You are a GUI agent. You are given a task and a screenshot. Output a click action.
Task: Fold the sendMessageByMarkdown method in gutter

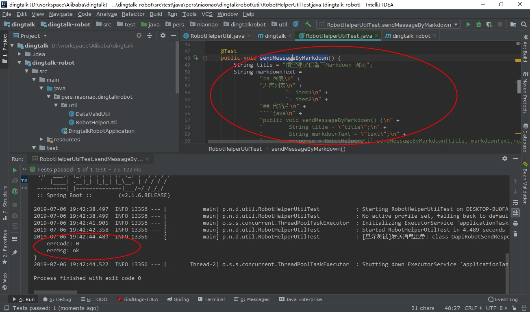205,58
